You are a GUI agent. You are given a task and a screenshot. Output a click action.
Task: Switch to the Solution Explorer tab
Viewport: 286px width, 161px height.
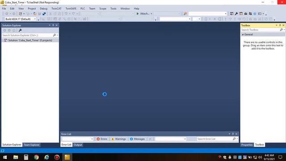[12, 145]
